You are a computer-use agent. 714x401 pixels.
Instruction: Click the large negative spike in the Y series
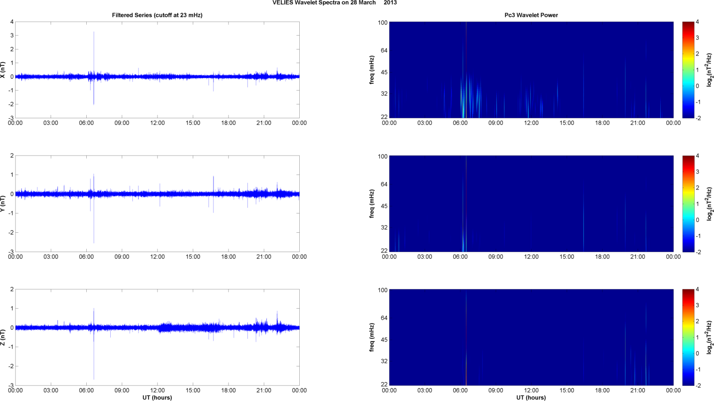click(x=94, y=219)
